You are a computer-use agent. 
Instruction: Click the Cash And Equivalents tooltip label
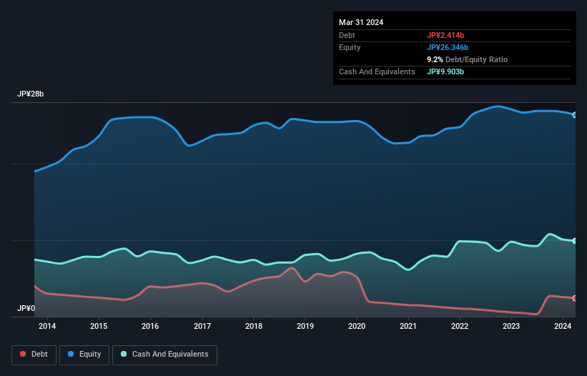coord(377,71)
